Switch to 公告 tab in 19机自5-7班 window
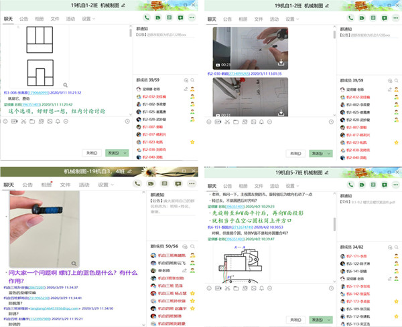The image size is (402, 327). point(228,185)
